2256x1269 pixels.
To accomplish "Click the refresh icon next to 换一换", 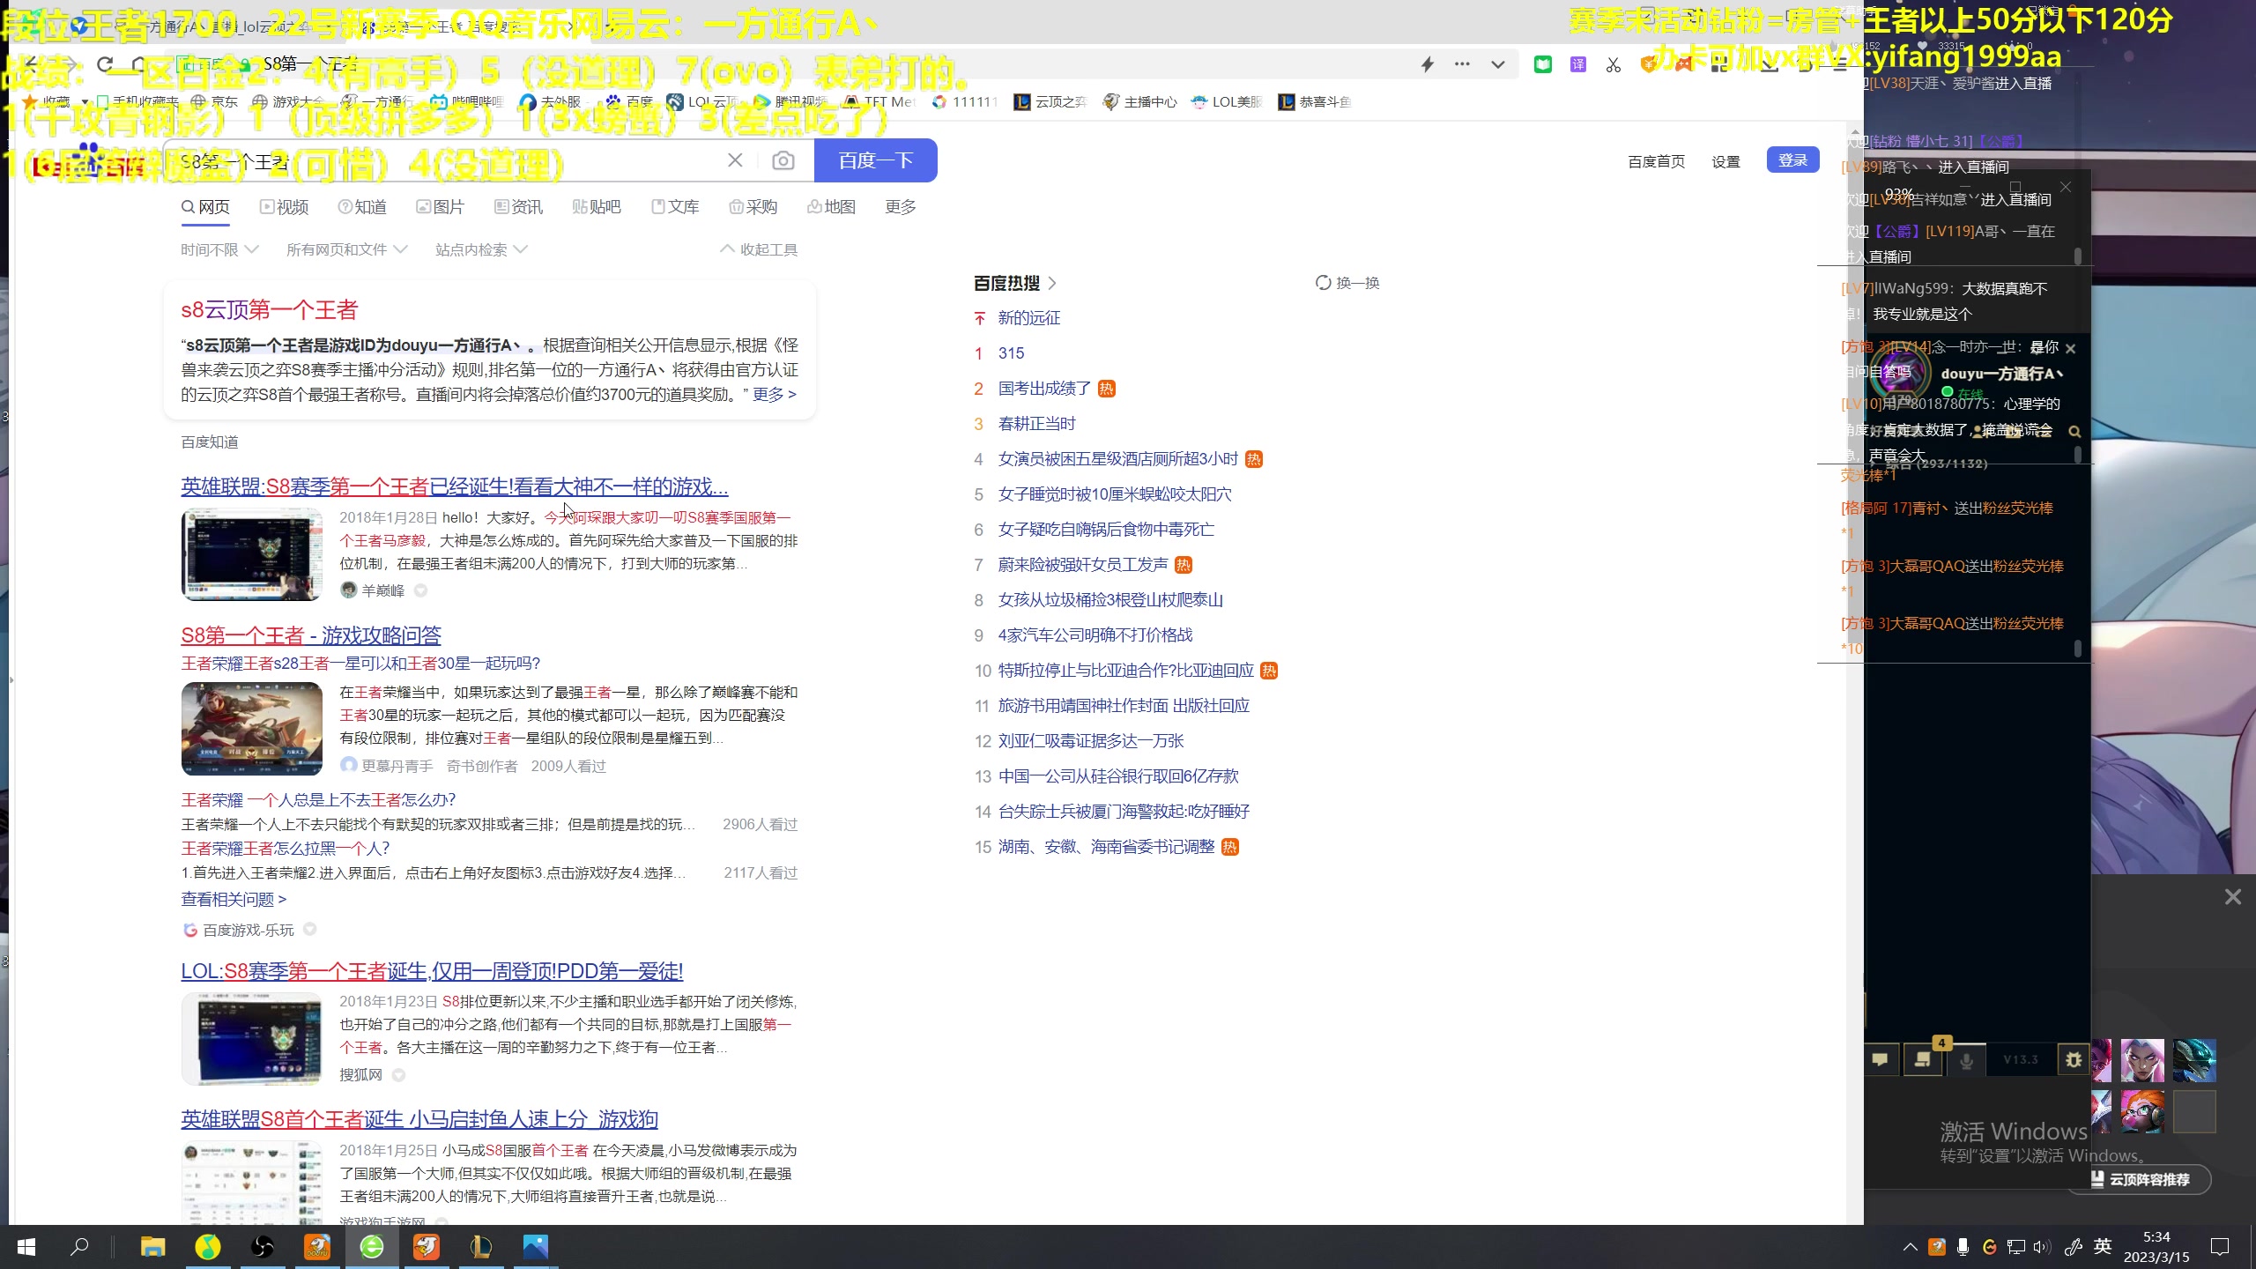I will click(1323, 283).
